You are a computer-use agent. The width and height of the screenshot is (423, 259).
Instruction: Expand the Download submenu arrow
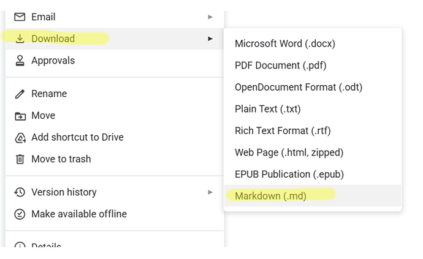click(x=210, y=39)
